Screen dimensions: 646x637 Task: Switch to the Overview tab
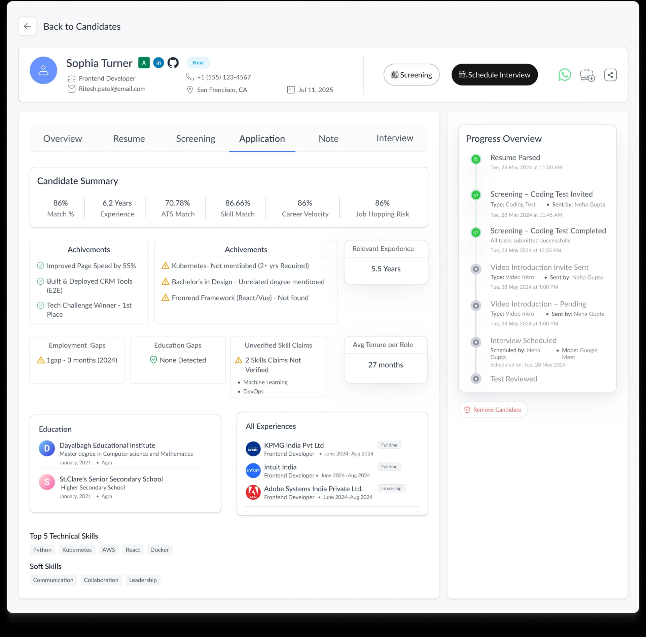coord(62,138)
